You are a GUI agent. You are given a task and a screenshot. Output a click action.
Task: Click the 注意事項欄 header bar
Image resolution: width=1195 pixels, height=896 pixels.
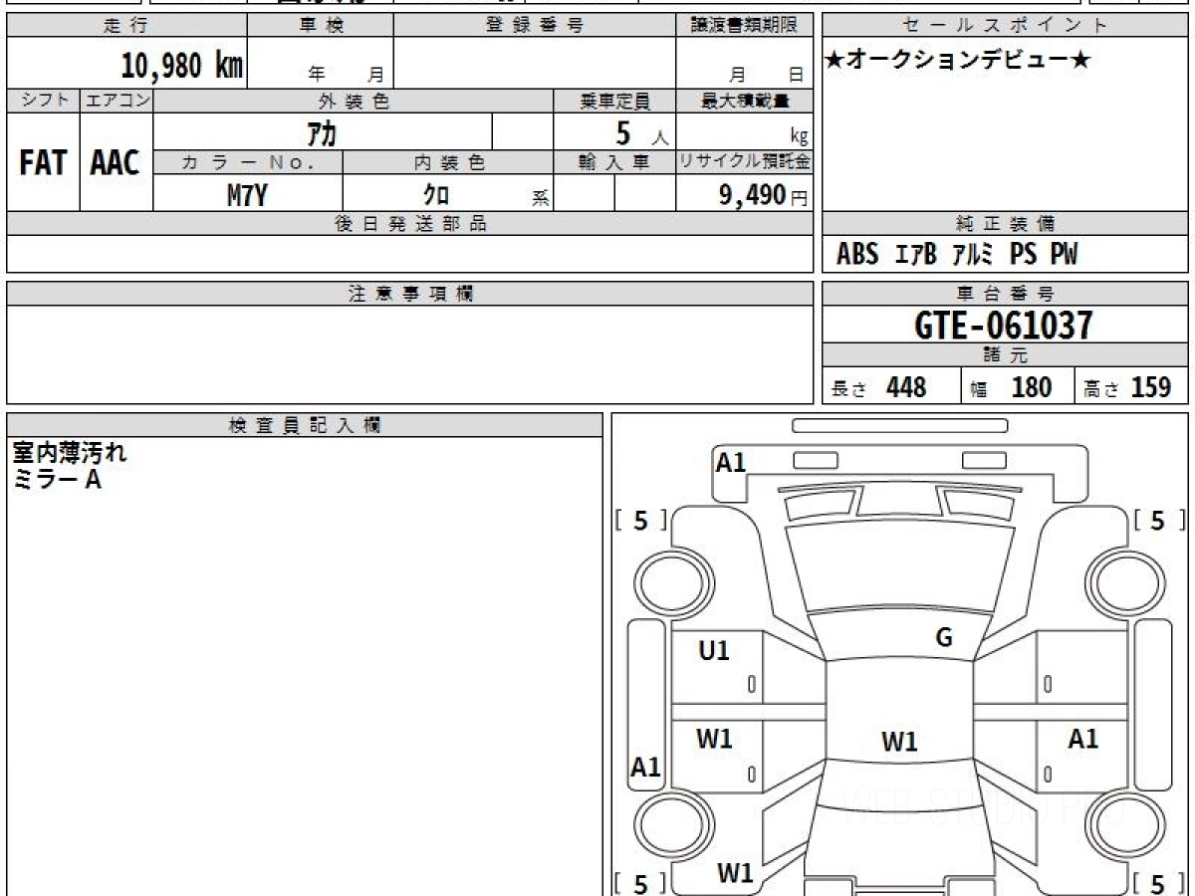pyautogui.click(x=409, y=294)
